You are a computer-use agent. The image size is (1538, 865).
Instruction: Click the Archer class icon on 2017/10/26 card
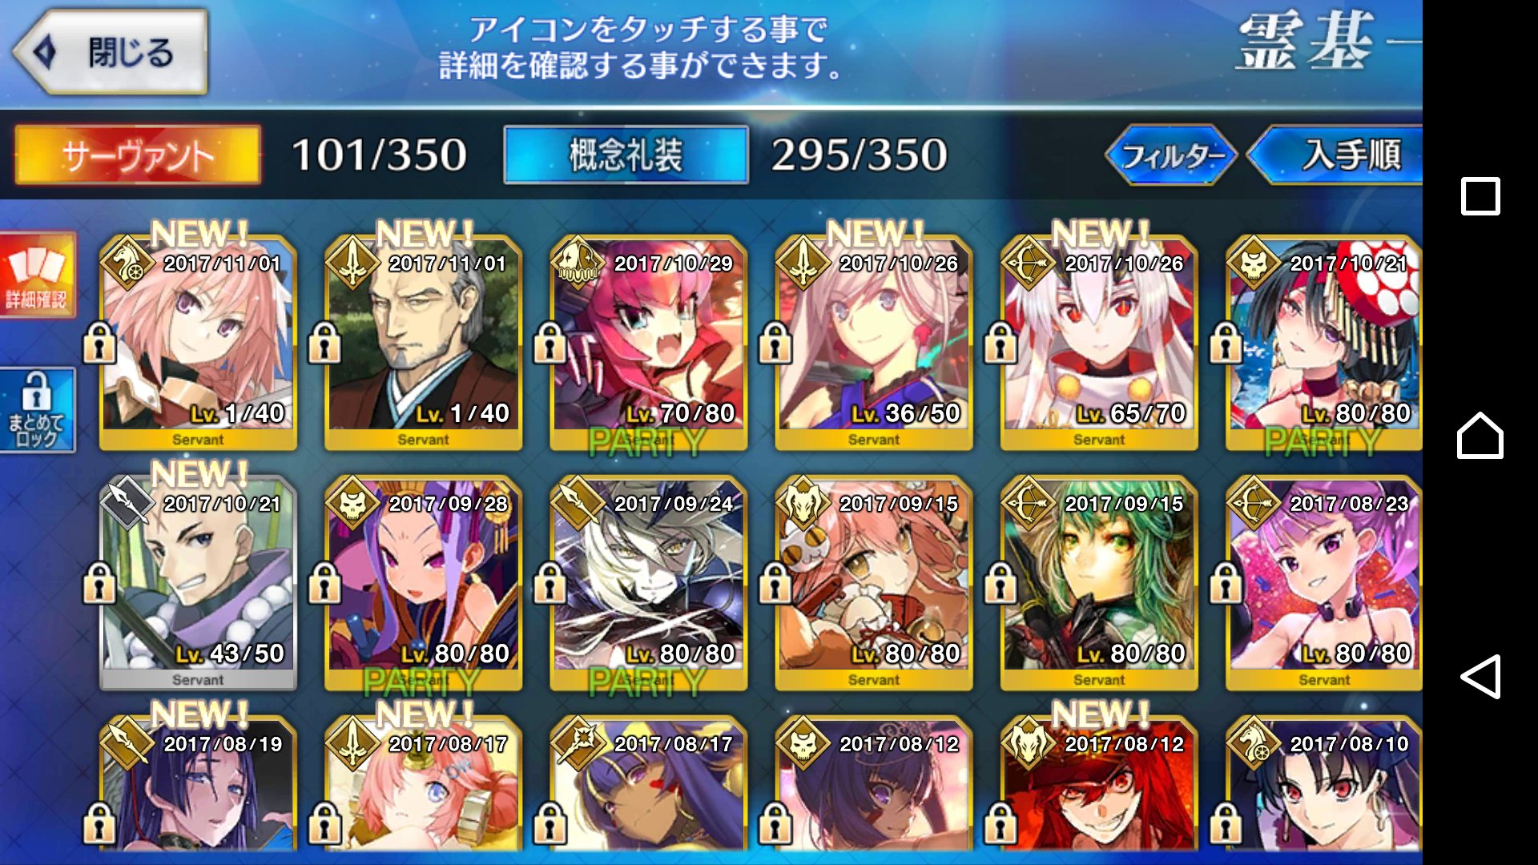tap(1029, 262)
